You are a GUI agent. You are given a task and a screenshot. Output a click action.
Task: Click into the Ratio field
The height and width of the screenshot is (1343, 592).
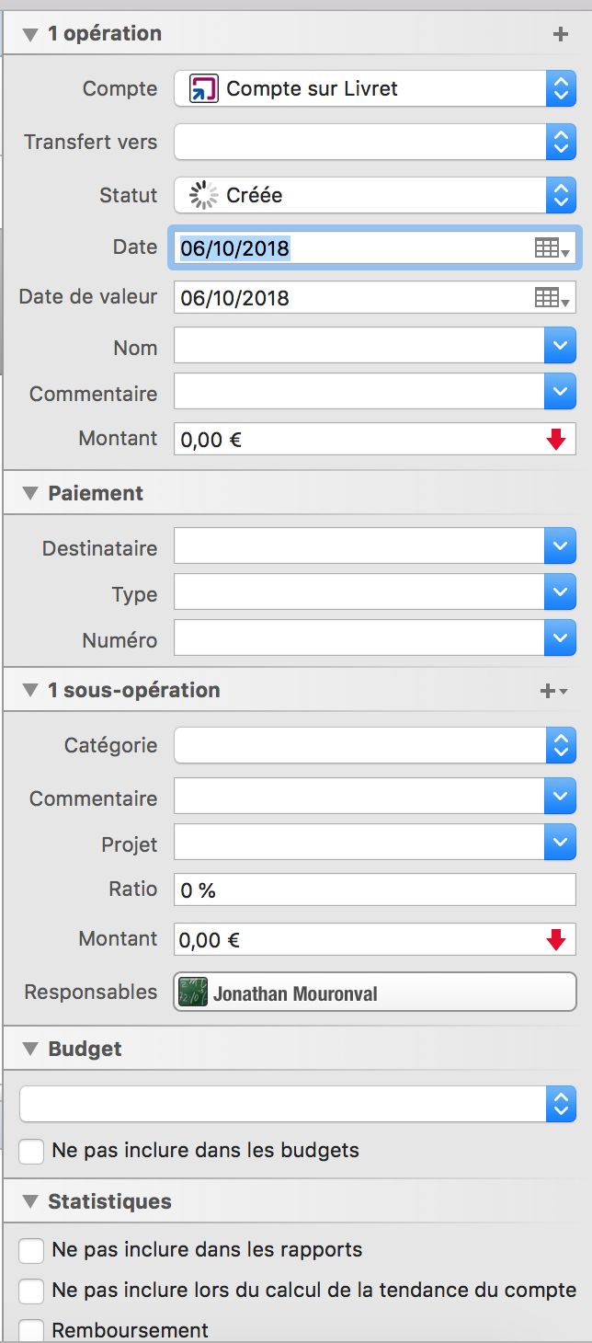coord(375,890)
